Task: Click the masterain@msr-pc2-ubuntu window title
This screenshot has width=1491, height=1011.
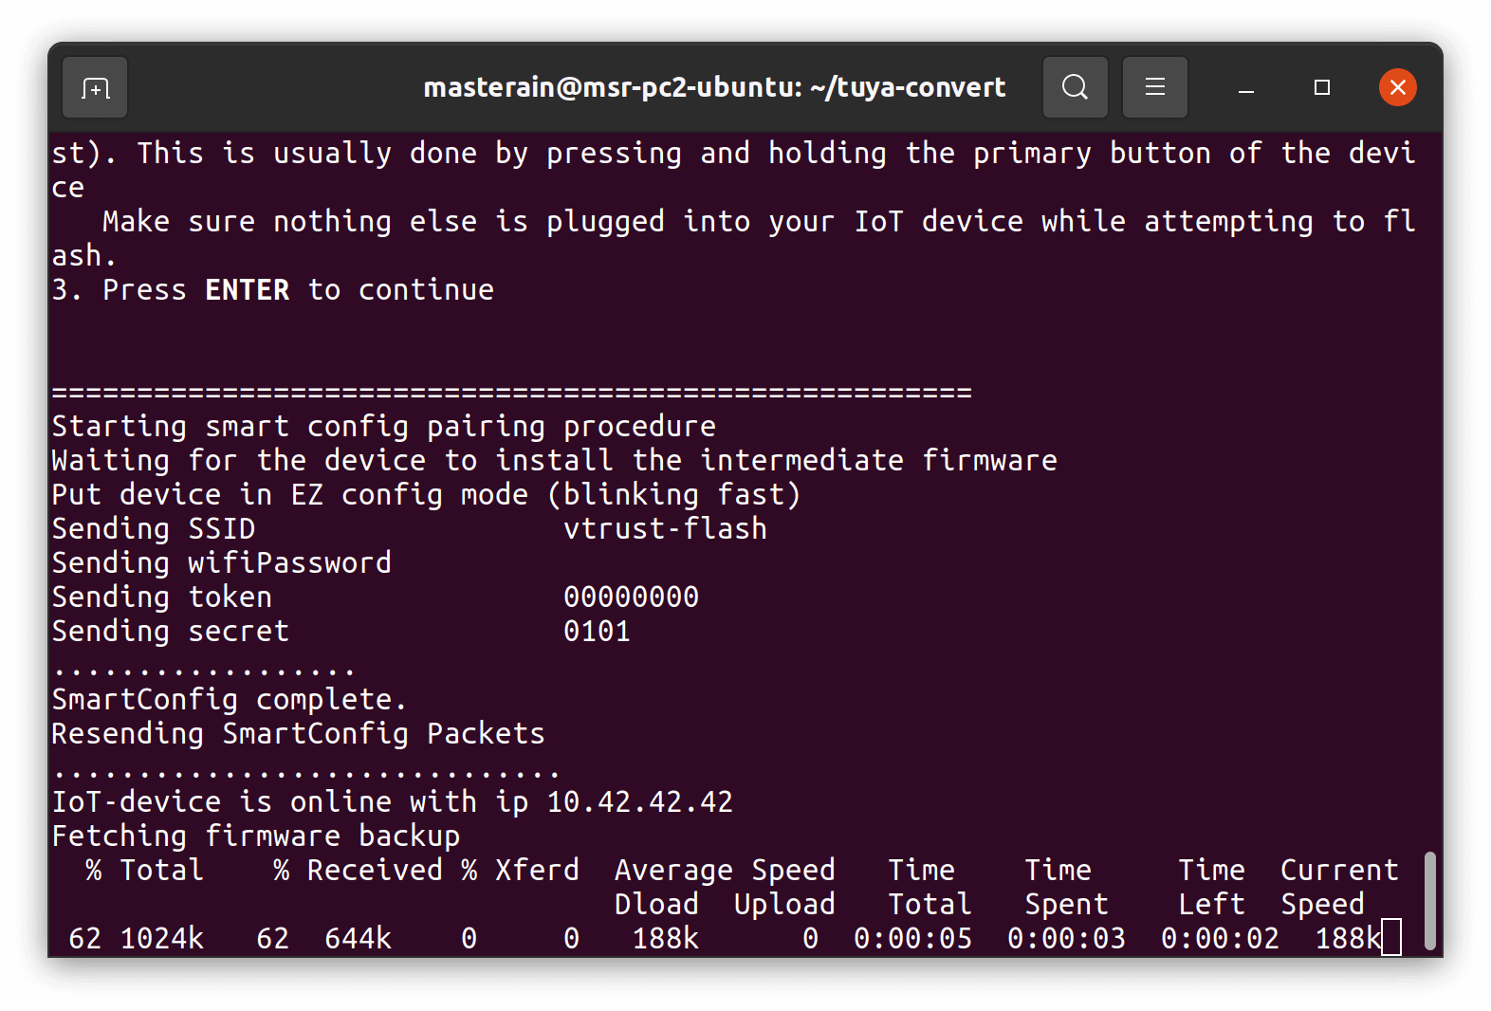Action: click(x=713, y=88)
